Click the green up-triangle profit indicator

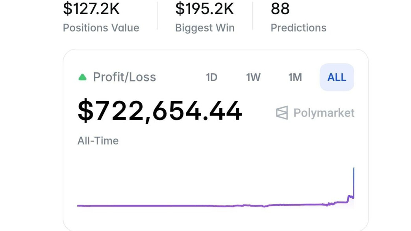click(82, 77)
